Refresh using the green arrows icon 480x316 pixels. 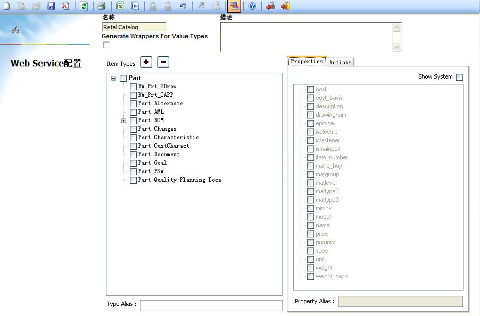tap(84, 6)
